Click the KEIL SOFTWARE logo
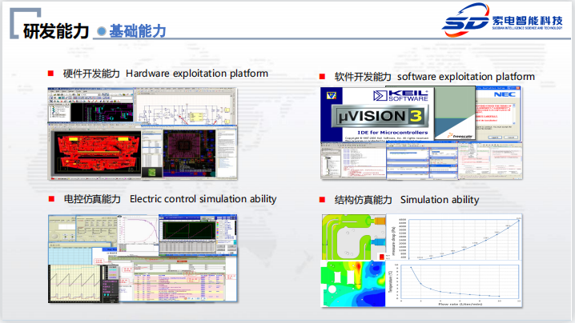This screenshot has height=323, width=575. tap(400, 96)
